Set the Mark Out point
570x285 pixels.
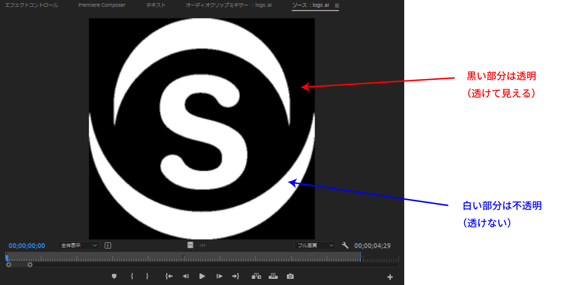[x=147, y=276]
